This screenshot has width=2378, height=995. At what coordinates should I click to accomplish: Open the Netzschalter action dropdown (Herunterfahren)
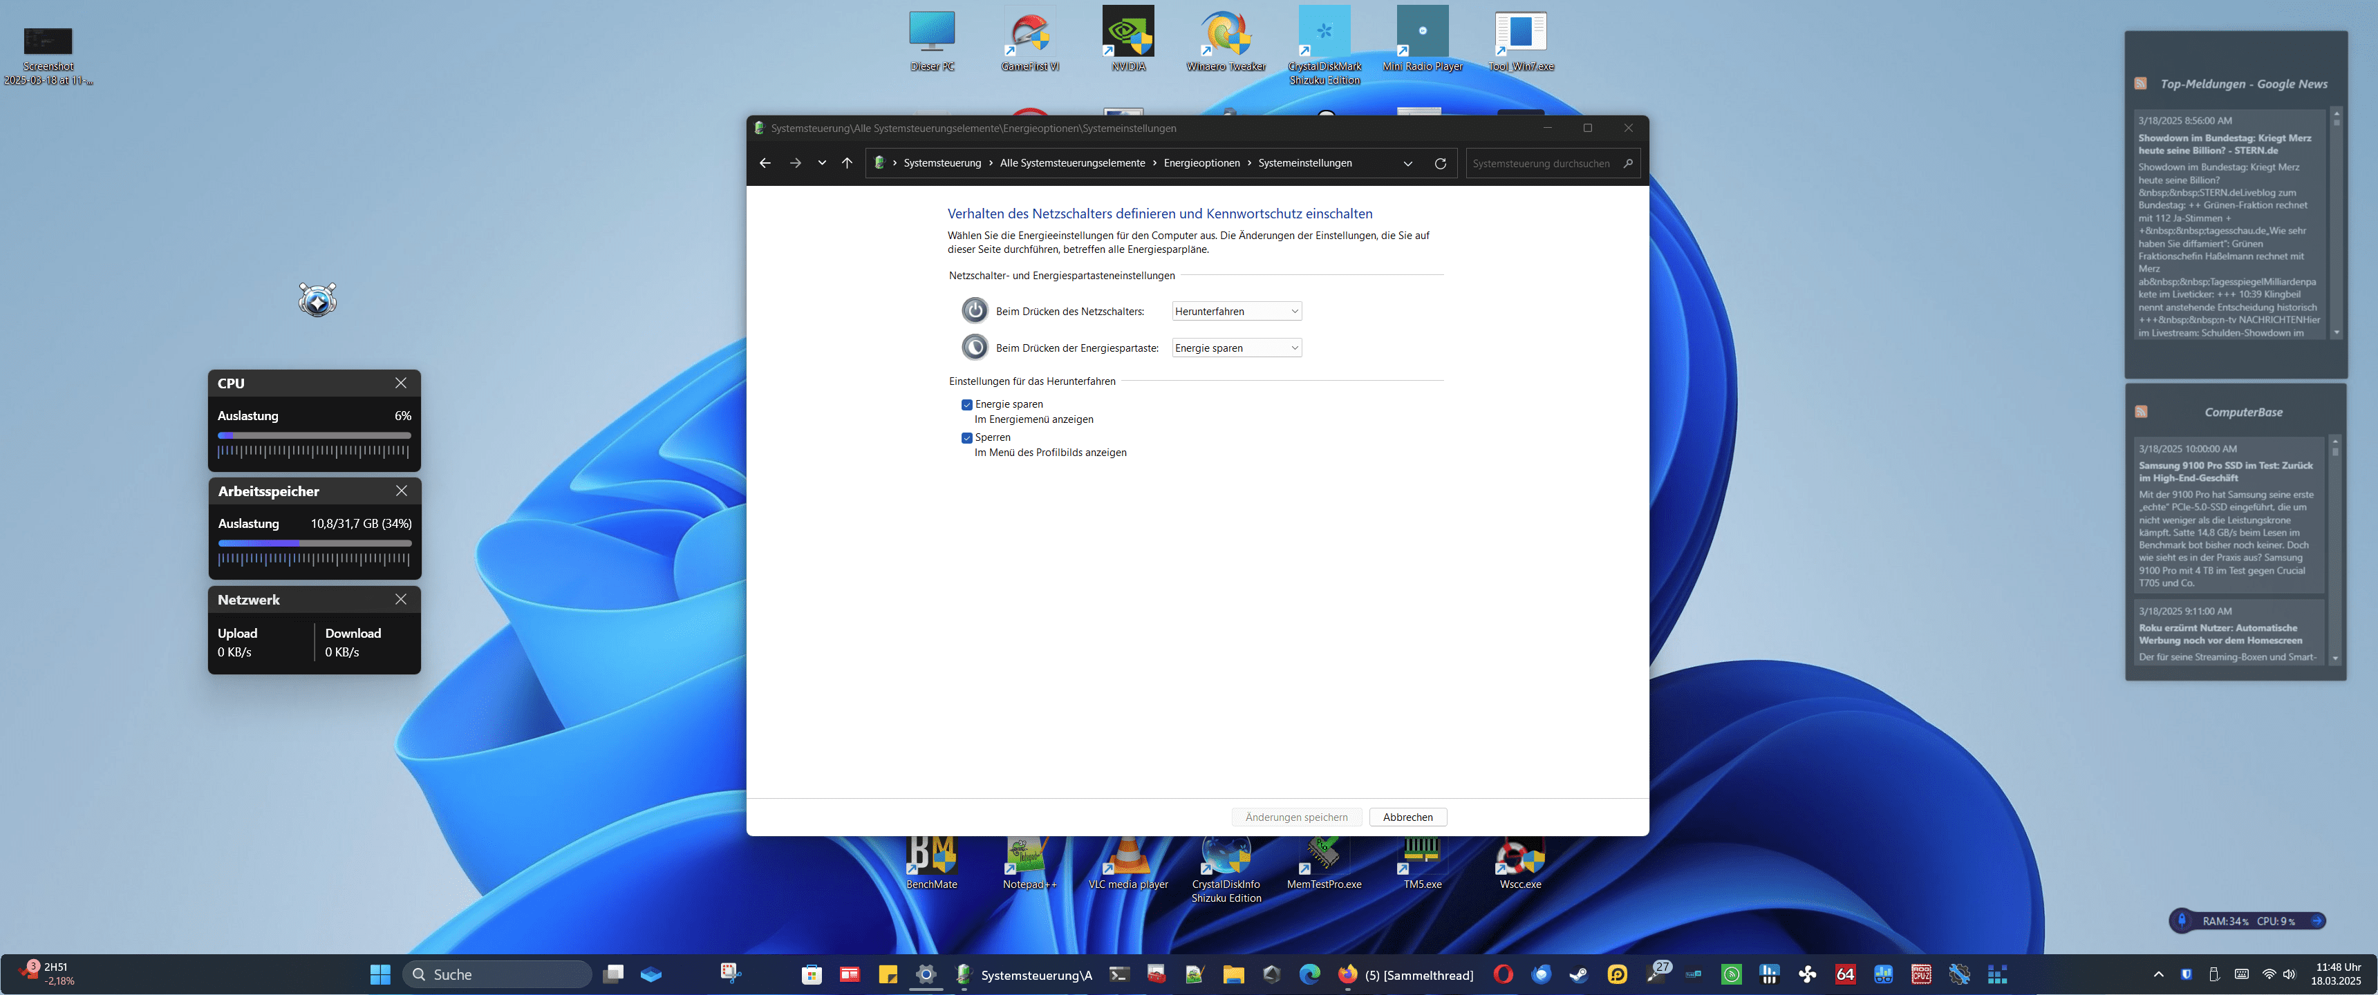tap(1236, 311)
